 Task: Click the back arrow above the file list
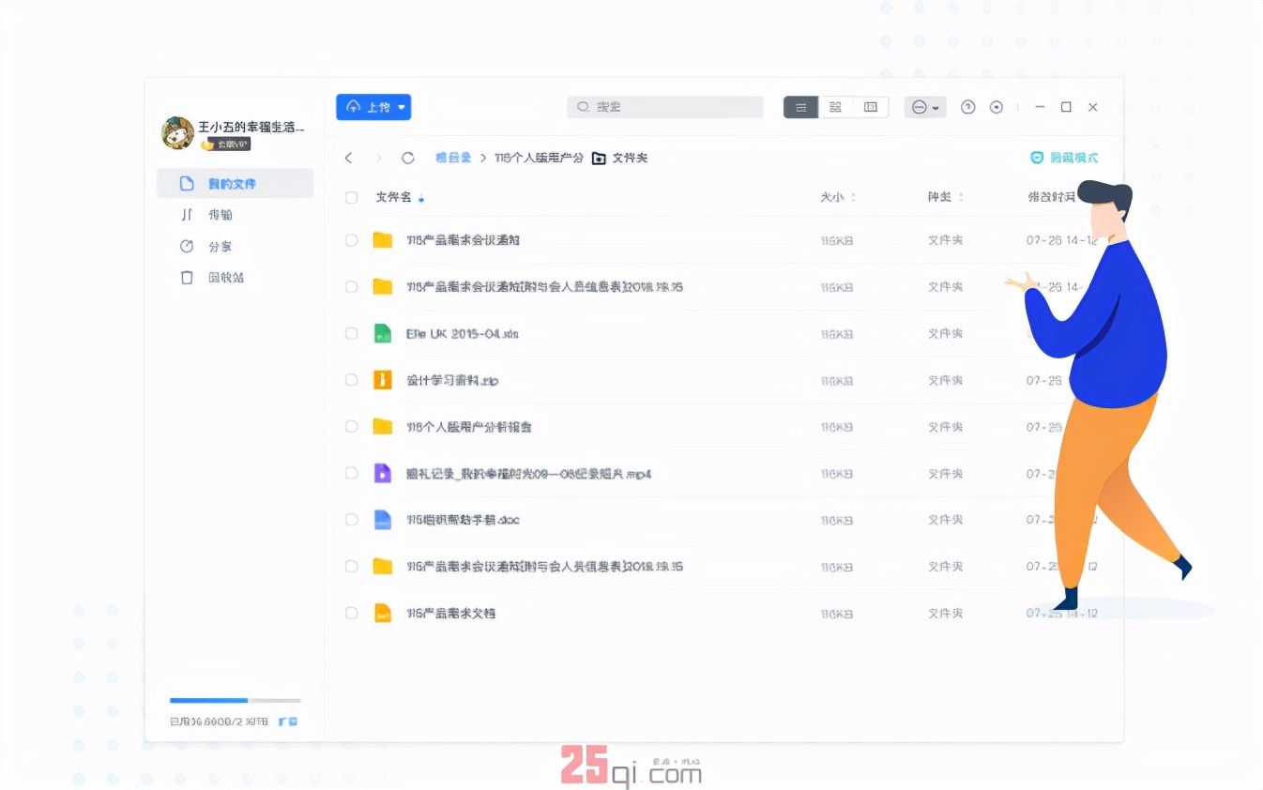click(x=349, y=158)
